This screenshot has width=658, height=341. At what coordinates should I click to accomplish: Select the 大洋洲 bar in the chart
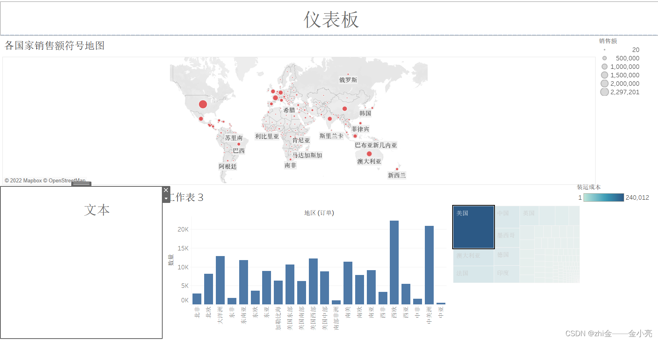click(x=220, y=280)
